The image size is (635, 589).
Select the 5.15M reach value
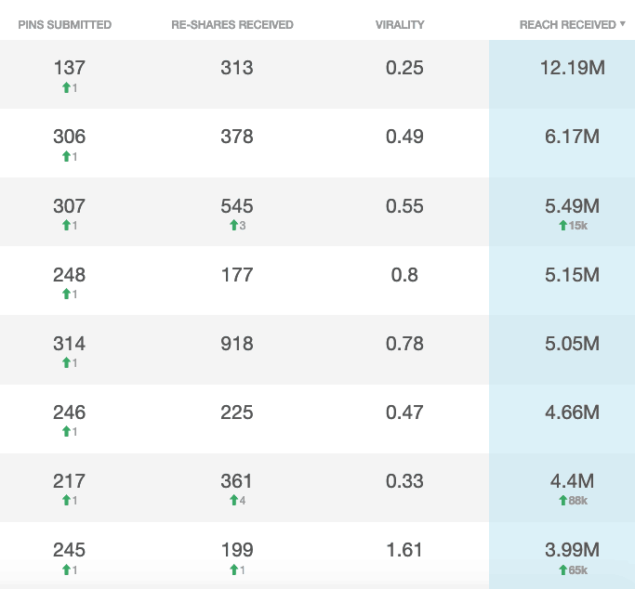point(572,275)
